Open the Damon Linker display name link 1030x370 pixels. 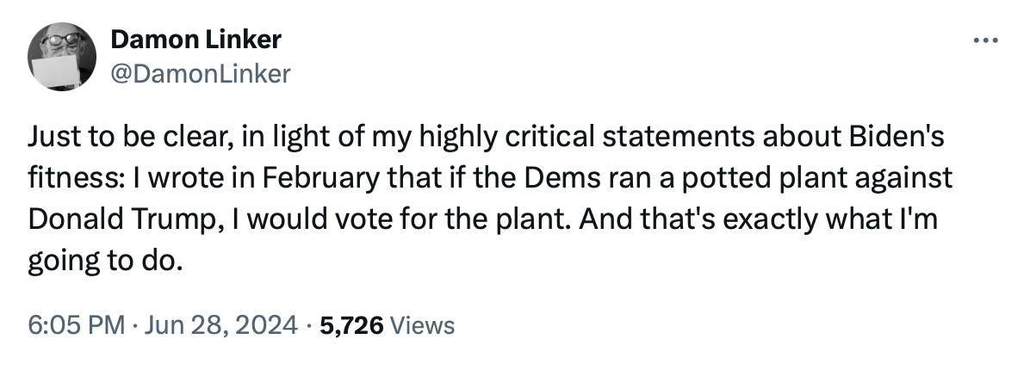point(195,40)
